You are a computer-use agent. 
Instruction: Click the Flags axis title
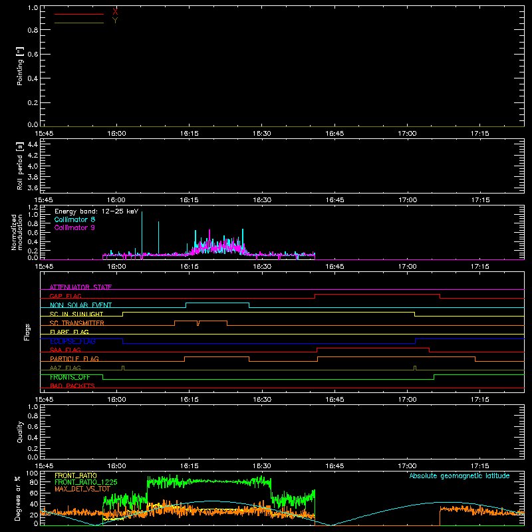pyautogui.click(x=27, y=332)
